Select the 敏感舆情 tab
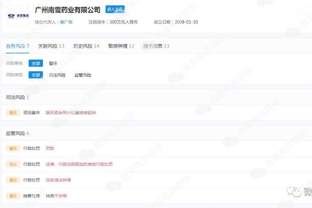 pos(121,46)
